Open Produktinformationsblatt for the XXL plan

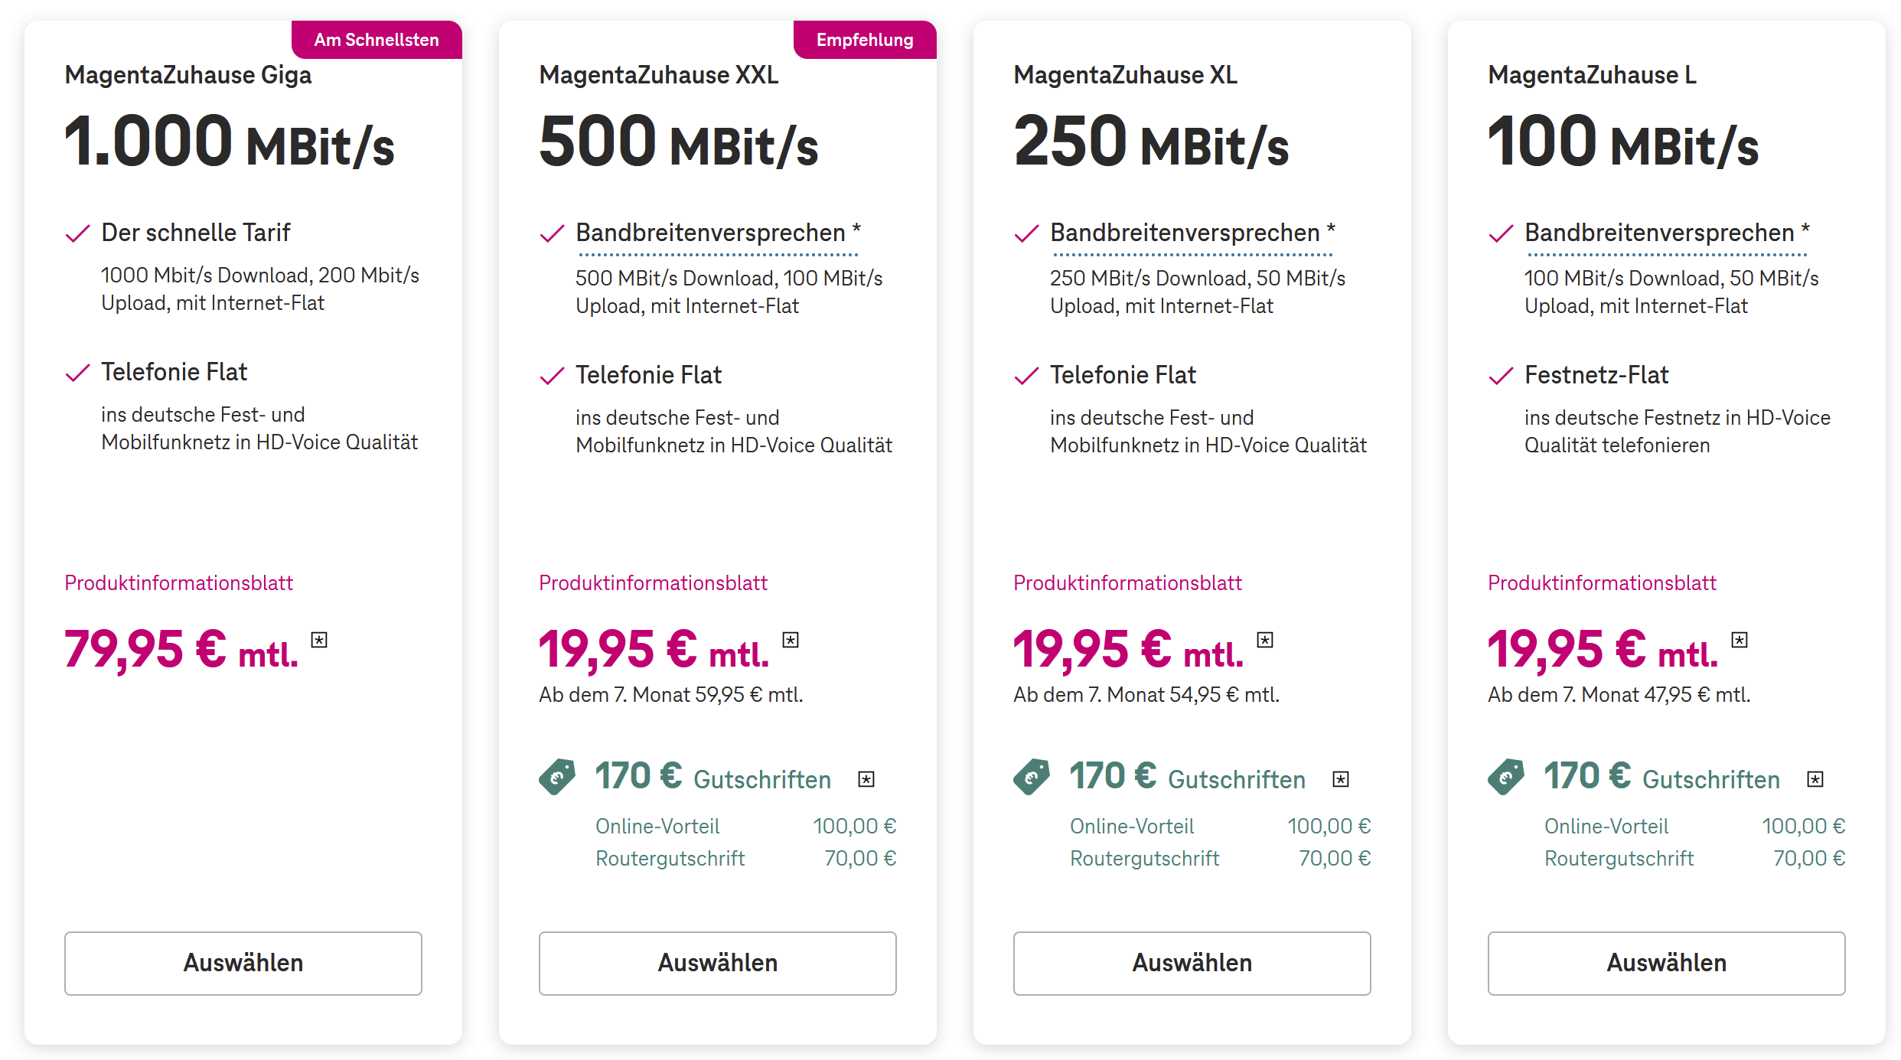coord(653,583)
